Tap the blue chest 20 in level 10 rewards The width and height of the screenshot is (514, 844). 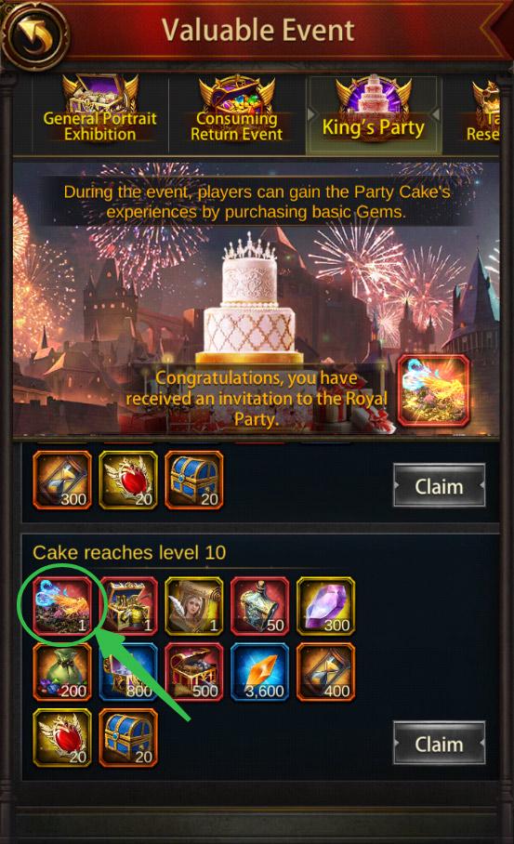[128, 737]
